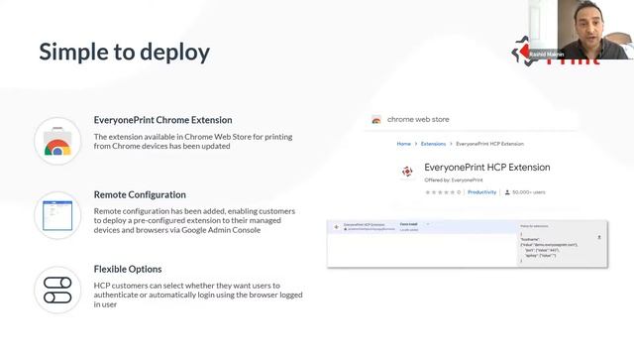The height and width of the screenshot is (357, 634).
Task: Click the Flexible Options toggle switches icon
Action: [x=57, y=291]
